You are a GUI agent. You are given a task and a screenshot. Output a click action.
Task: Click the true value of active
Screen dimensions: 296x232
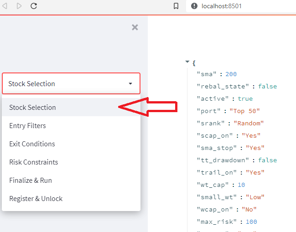point(245,98)
